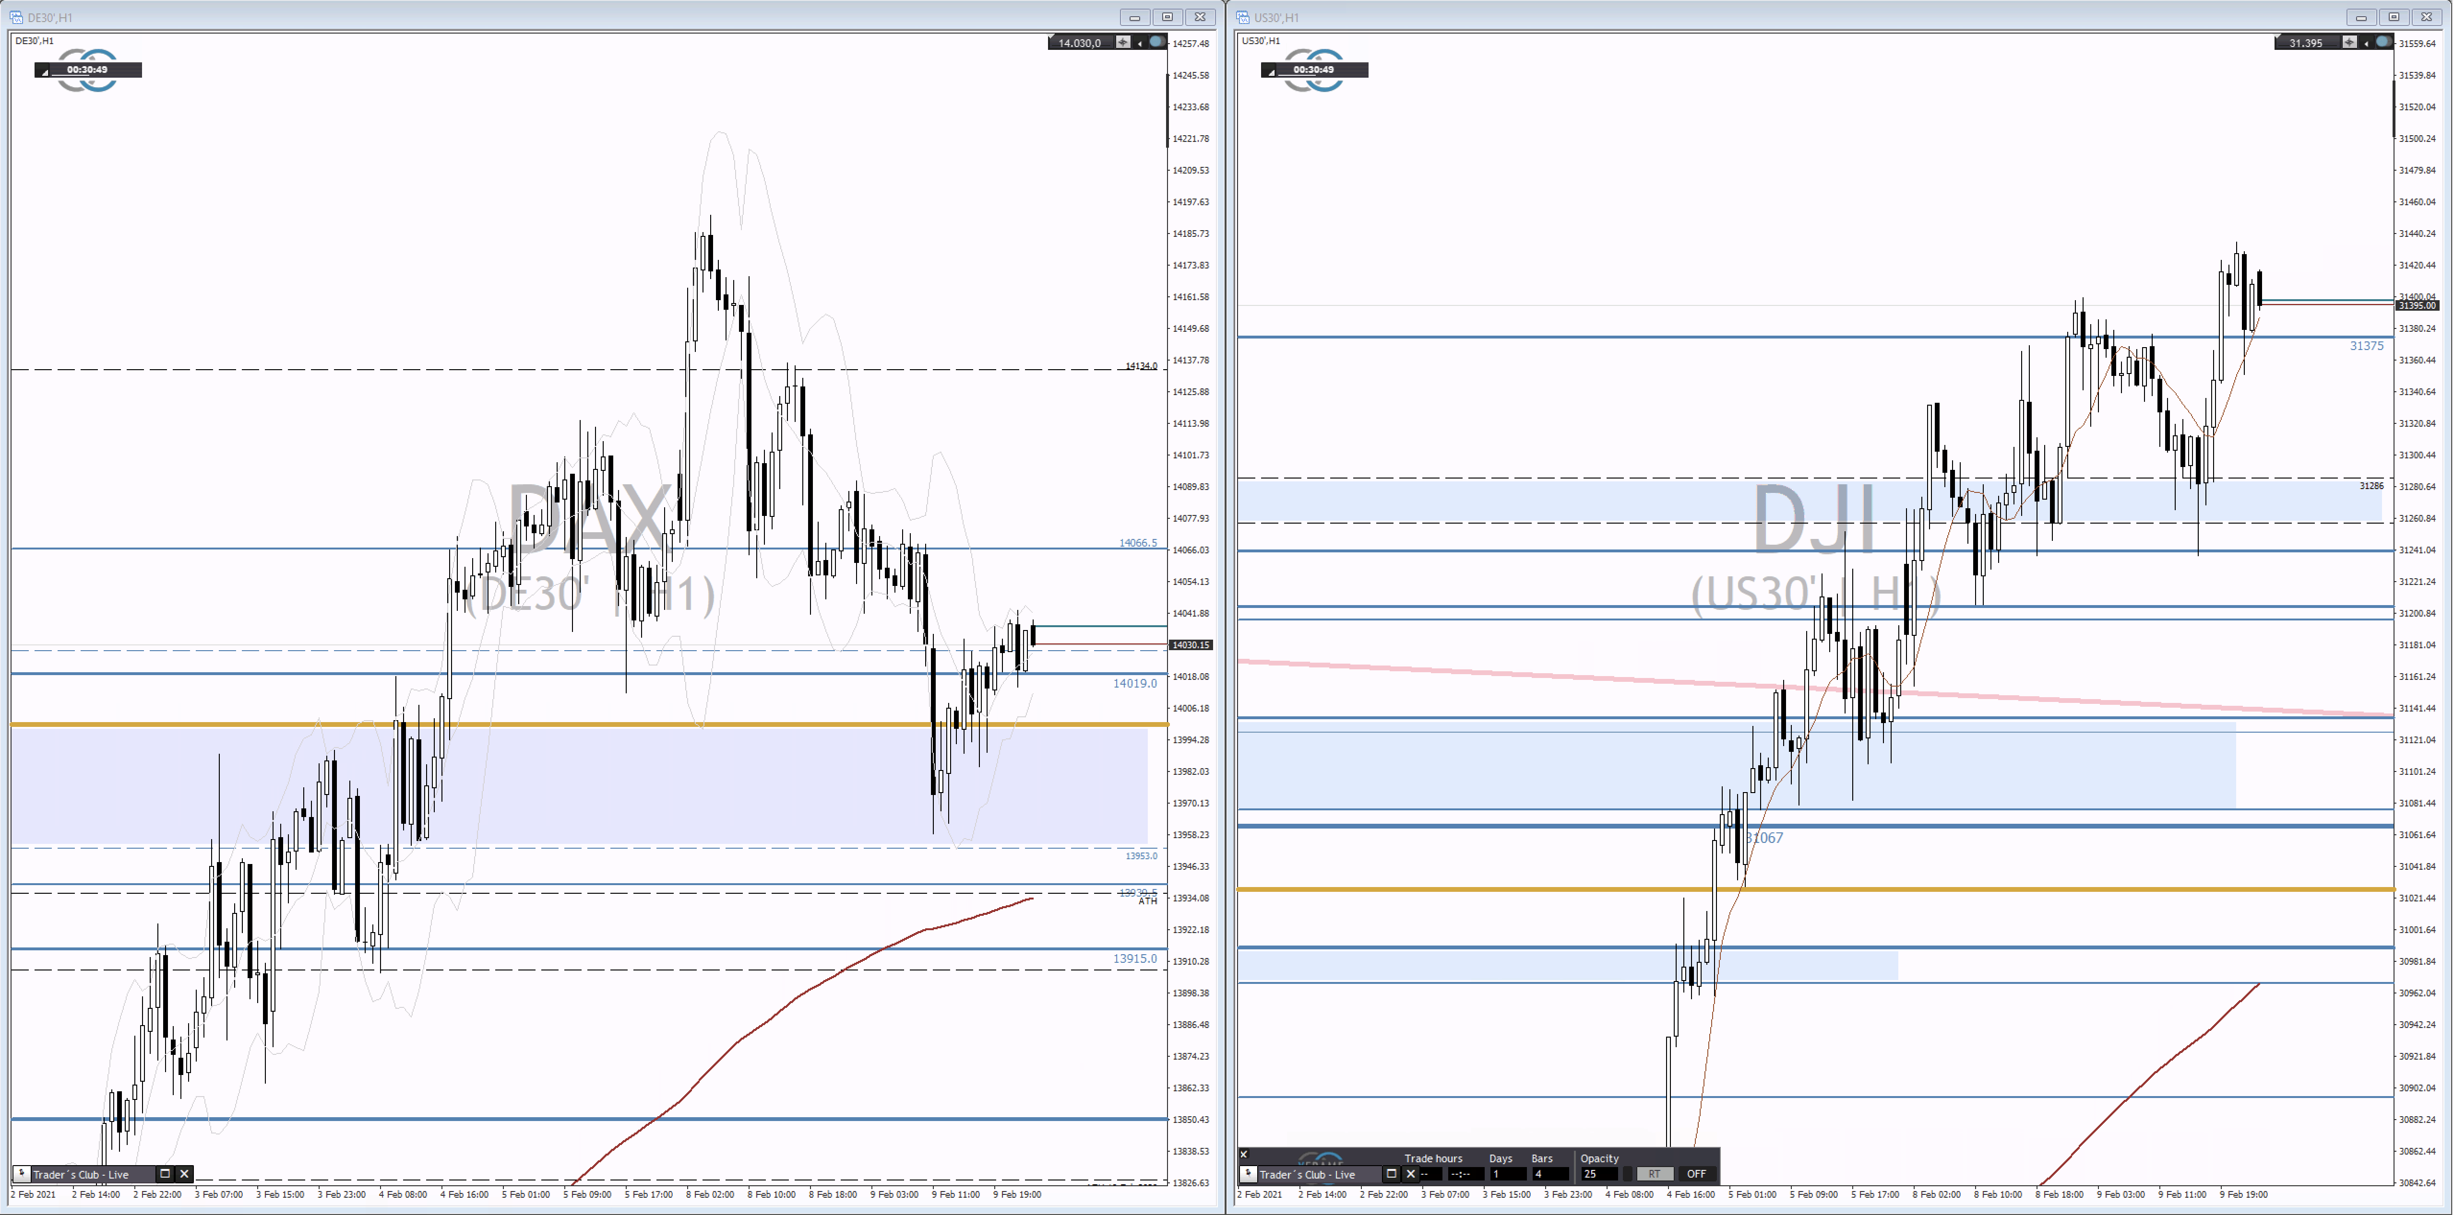The image size is (2454, 1215).
Task: Click the 8 Feb 10:00 time label on the US30 chart
Action: pyautogui.click(x=1998, y=1194)
